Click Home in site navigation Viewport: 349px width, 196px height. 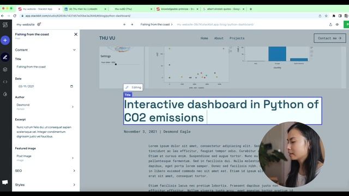(x=204, y=38)
